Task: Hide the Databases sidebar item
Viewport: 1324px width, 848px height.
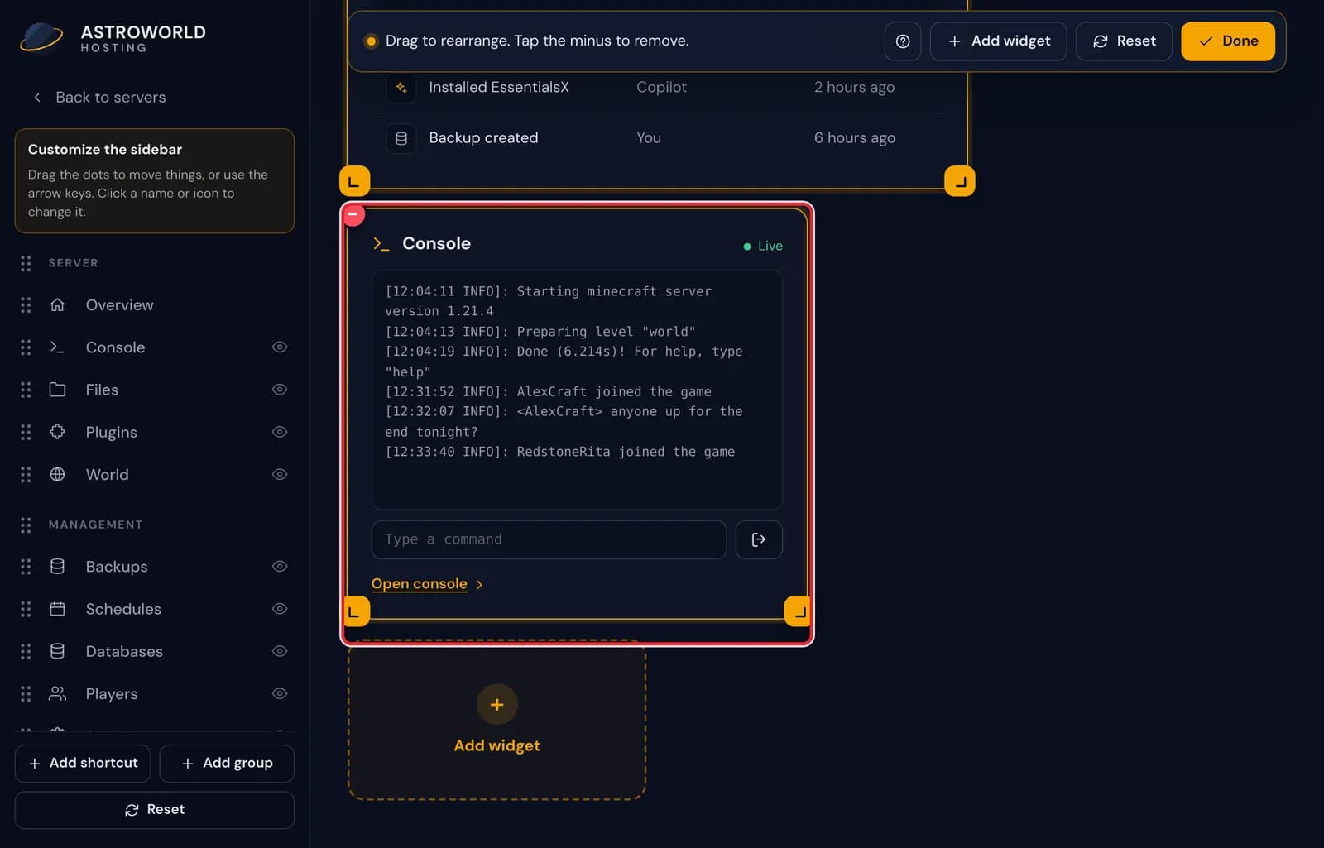Action: click(280, 651)
